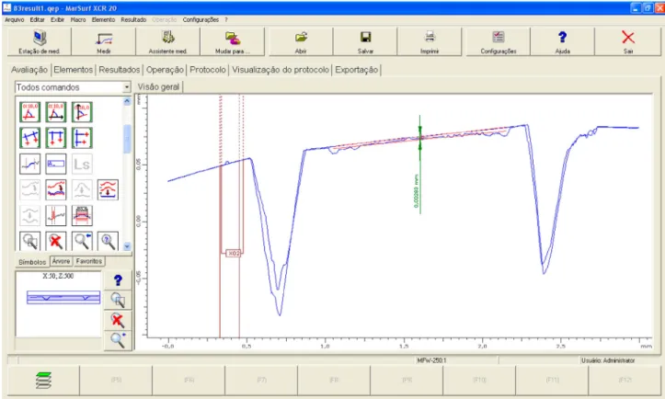
Task: Save the result with Salvar
Action: tap(365, 41)
